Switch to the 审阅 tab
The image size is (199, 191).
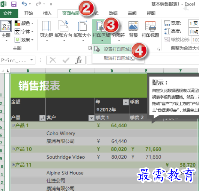click(x=132, y=13)
